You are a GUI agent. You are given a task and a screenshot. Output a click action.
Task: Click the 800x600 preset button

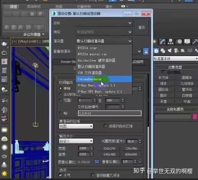[131, 154]
